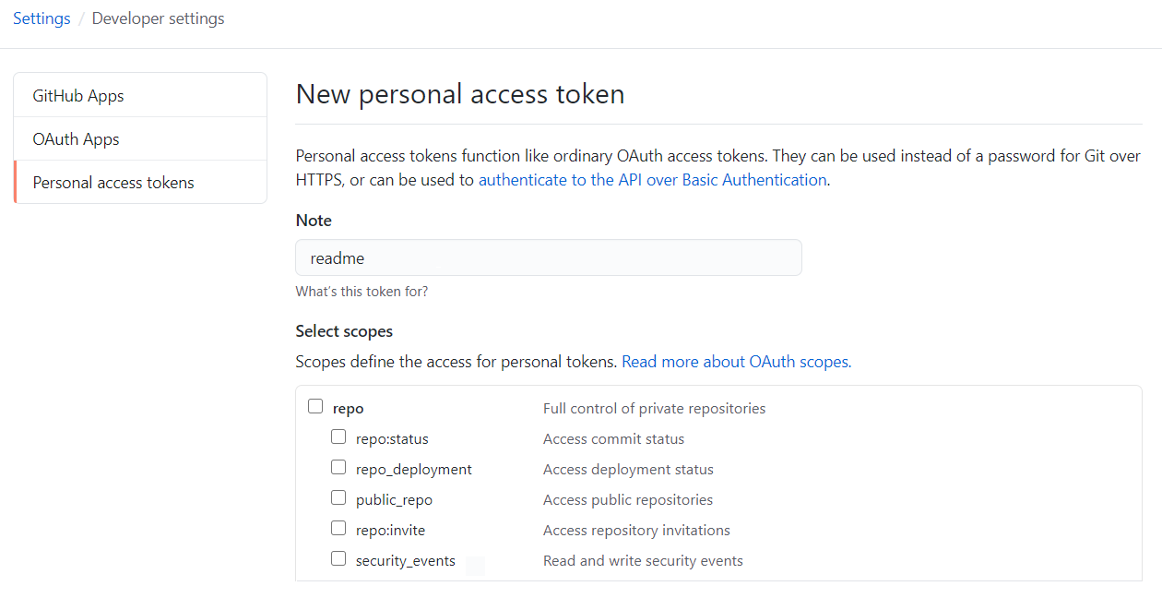Click the Developer settings breadcrumb
The image size is (1162, 598).
158,18
